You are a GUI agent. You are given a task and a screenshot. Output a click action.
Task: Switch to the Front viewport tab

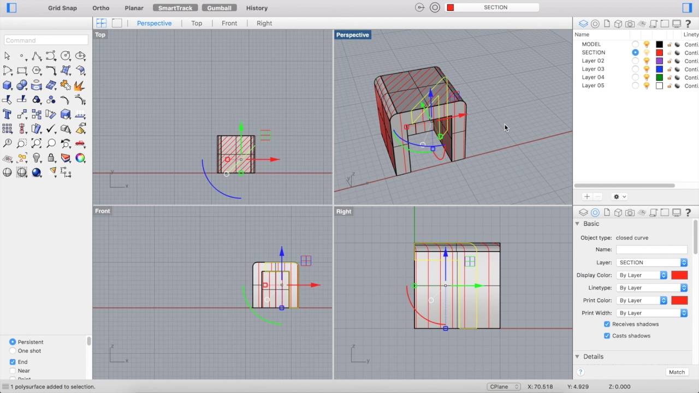(x=229, y=23)
